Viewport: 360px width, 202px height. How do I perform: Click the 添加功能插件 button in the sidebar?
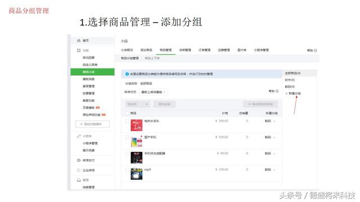92,124
